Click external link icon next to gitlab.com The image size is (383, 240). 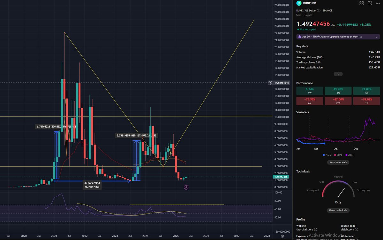tap(356, 229)
